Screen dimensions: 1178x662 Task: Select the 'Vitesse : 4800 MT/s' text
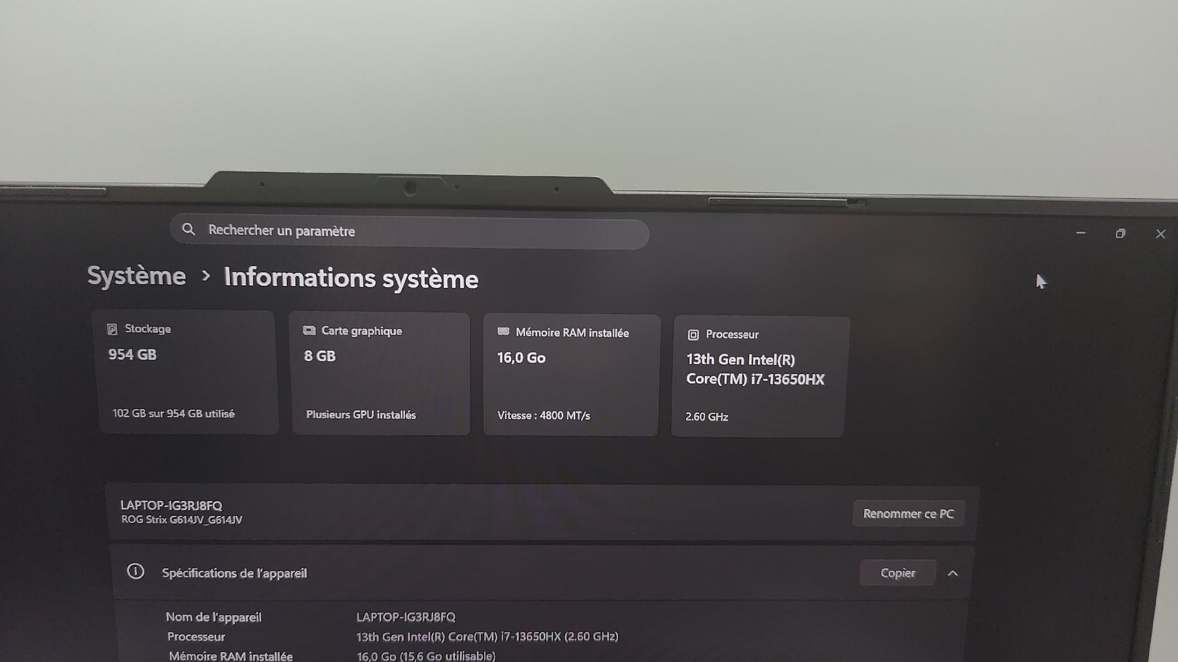[x=544, y=415]
